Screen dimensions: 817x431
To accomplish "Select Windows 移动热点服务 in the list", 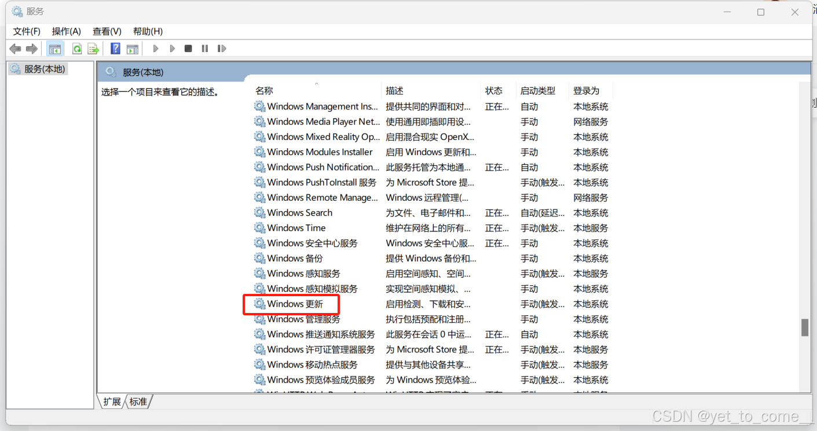I will 313,364.
